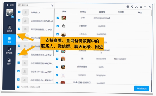Toggle checkbox of the group ending 中群(64人
Viewport: 156px width, 96px height.
coord(18,63)
